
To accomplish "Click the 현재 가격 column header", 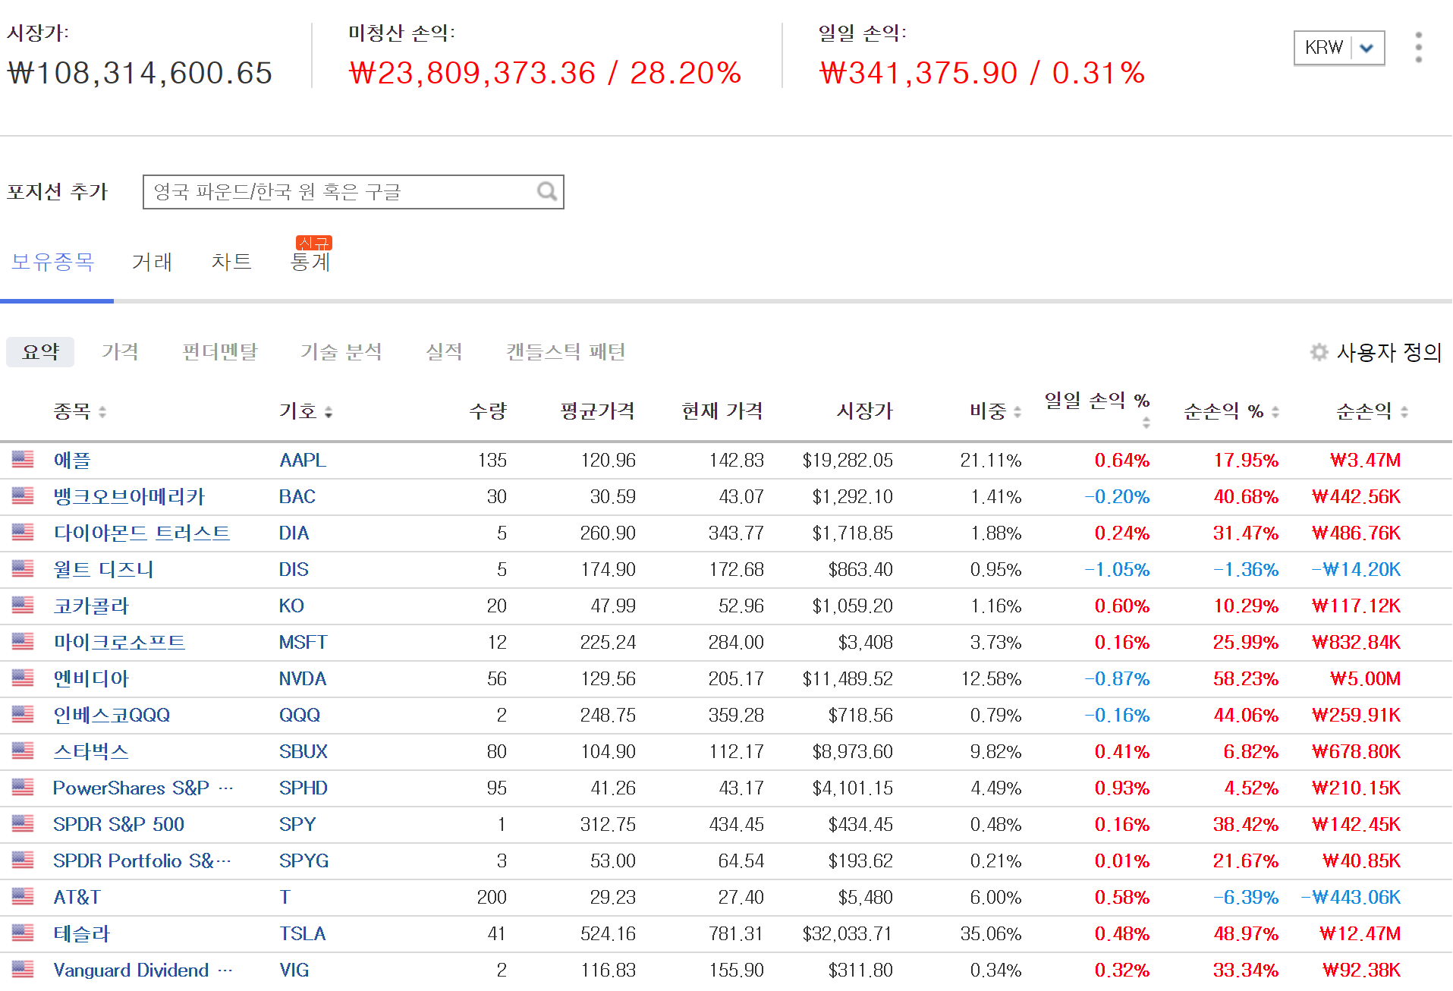I will pyautogui.click(x=722, y=411).
